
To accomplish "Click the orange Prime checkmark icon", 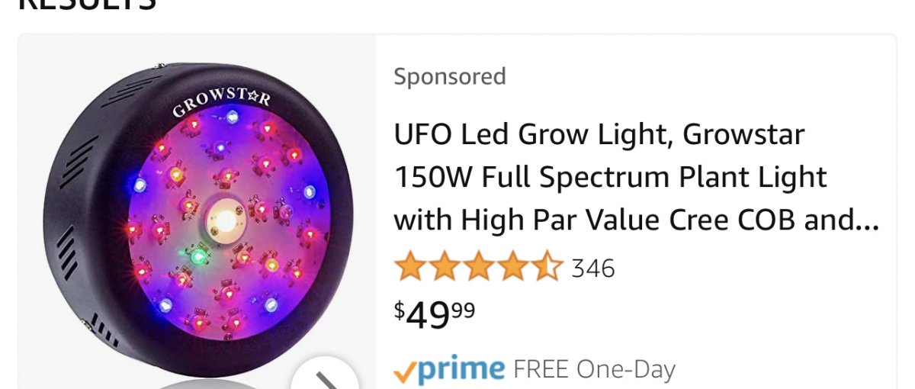I will (x=403, y=371).
